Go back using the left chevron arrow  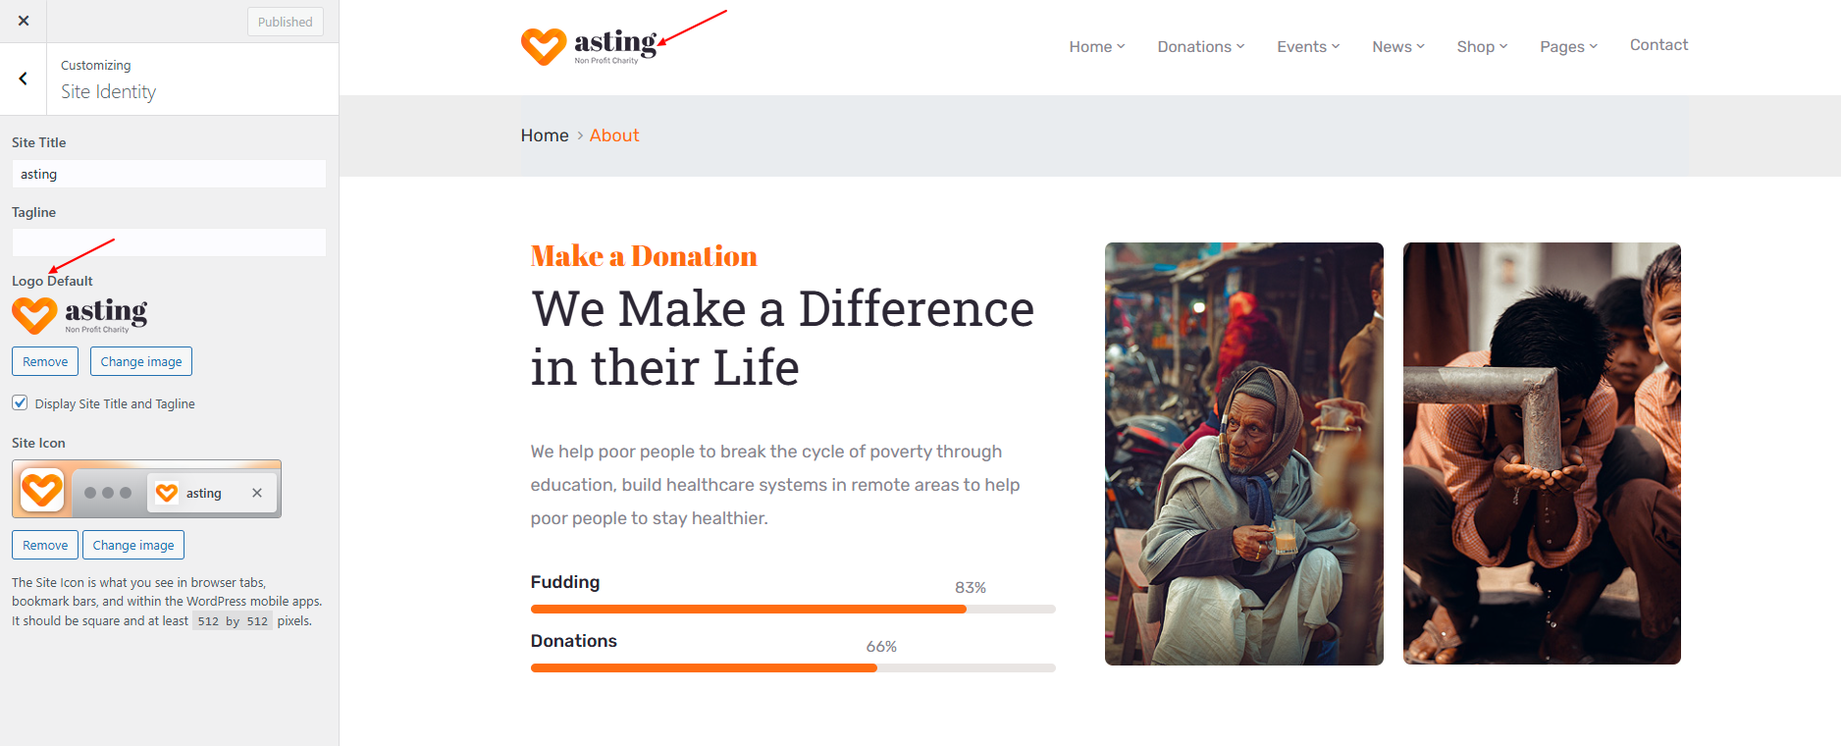[24, 79]
